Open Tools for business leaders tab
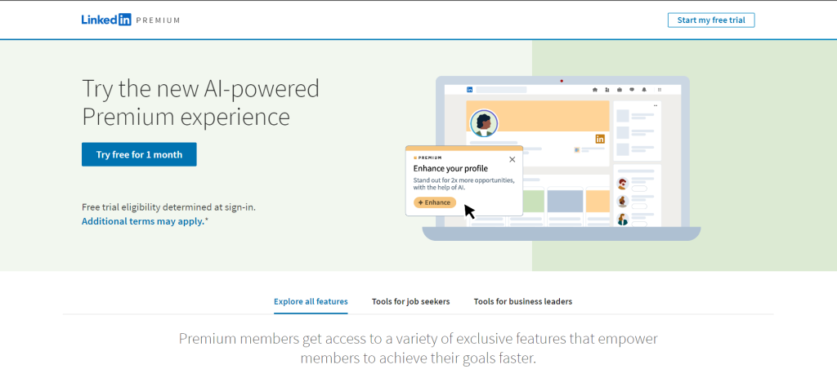The width and height of the screenshot is (837, 378). click(522, 301)
